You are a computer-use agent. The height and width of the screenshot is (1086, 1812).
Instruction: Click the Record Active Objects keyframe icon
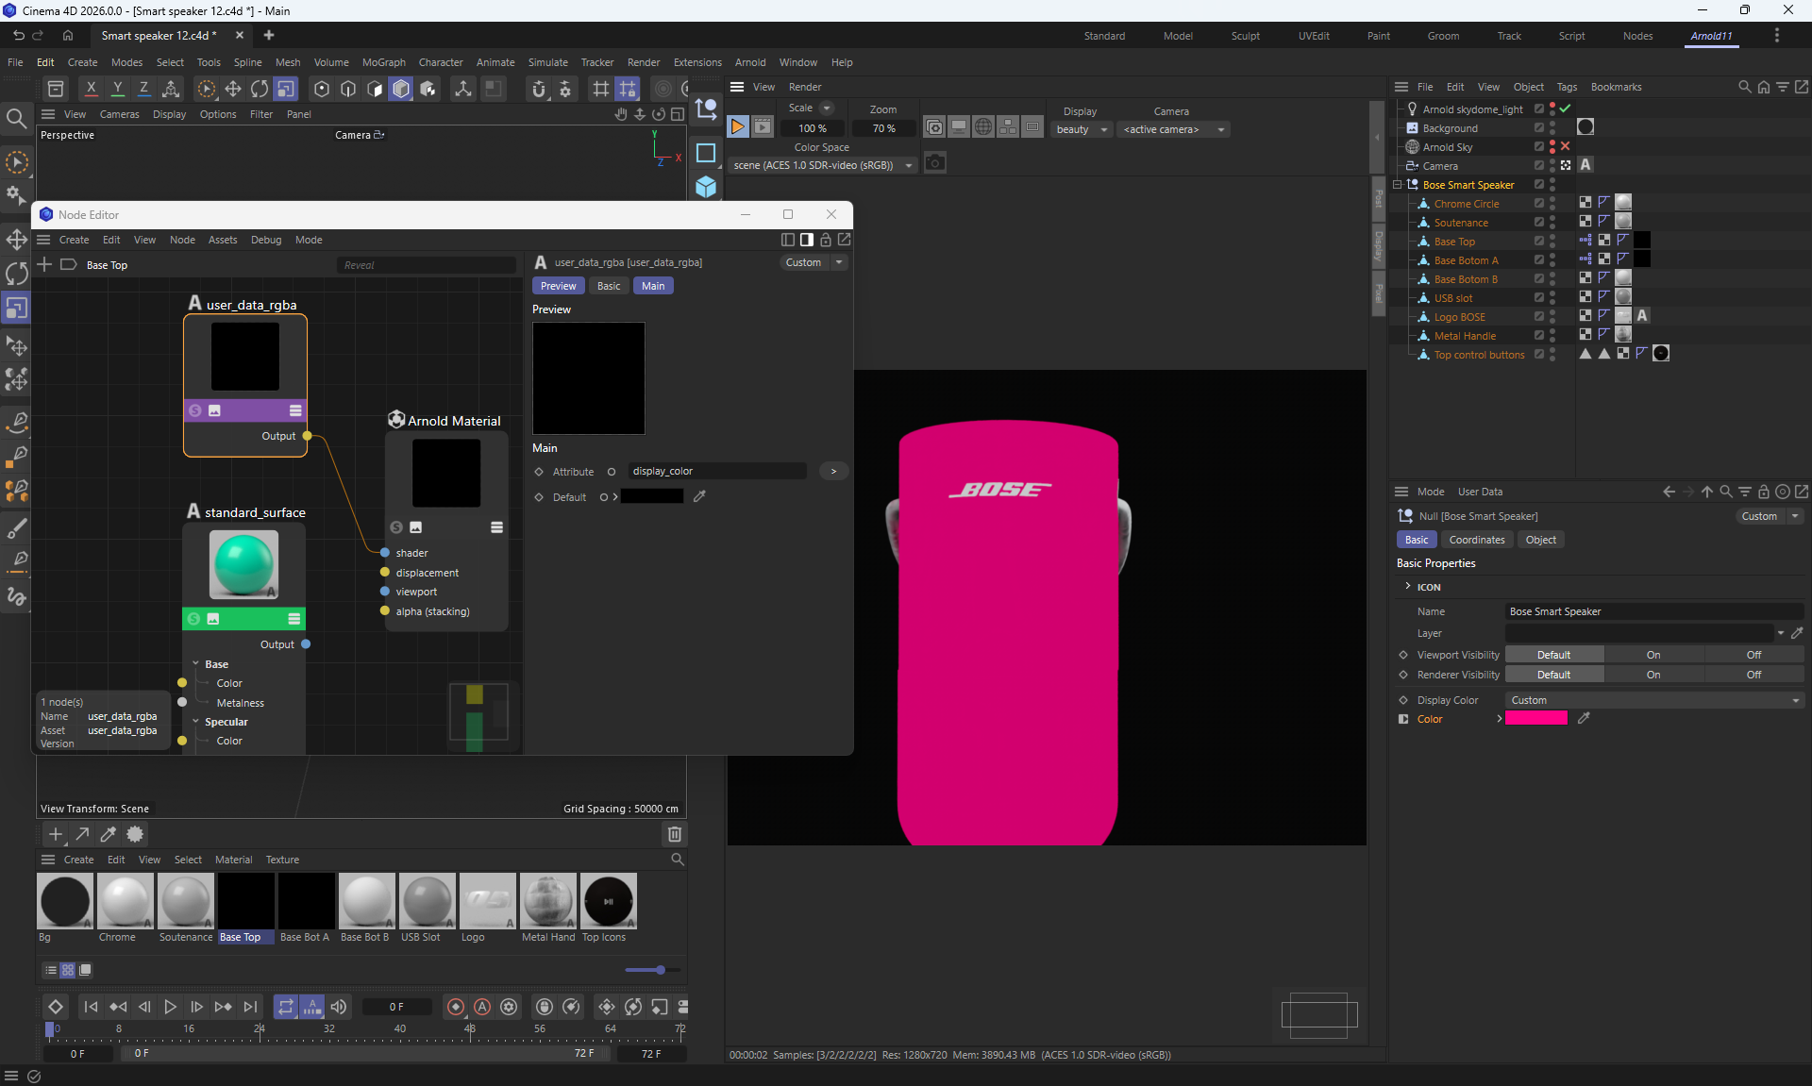coord(456,1007)
